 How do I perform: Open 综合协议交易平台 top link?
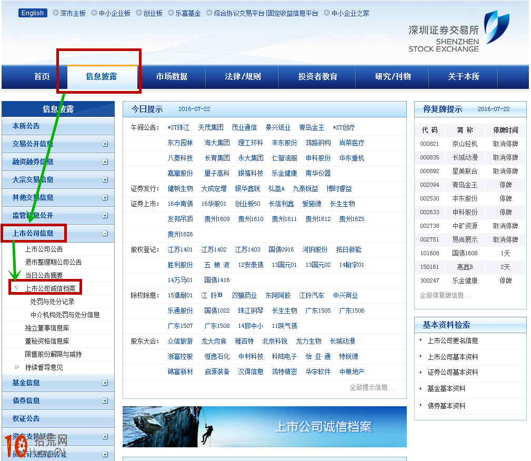[239, 13]
